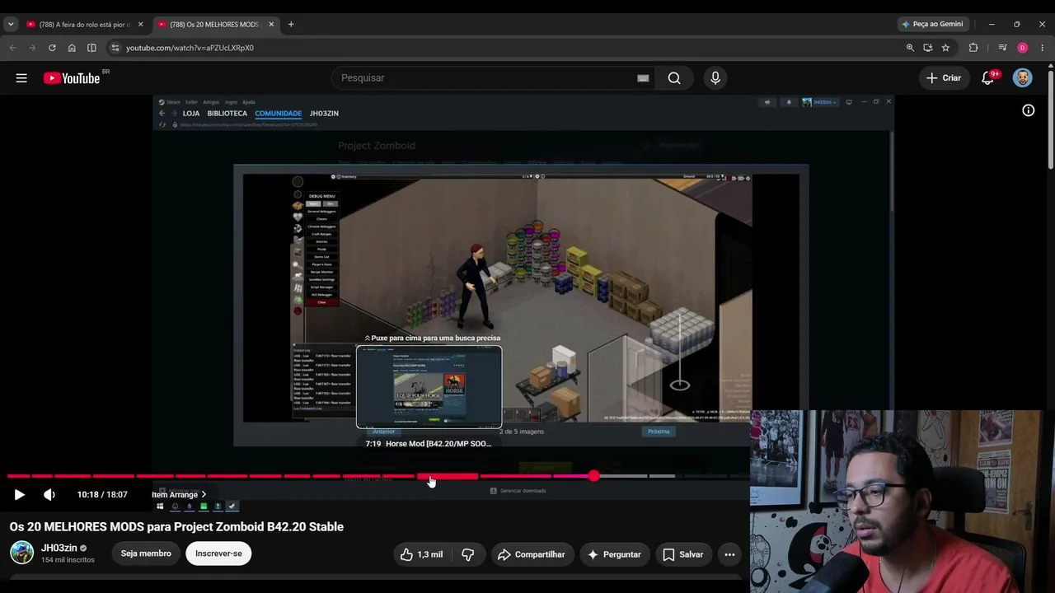Open the YouTube guide hamburger menu

point(21,78)
